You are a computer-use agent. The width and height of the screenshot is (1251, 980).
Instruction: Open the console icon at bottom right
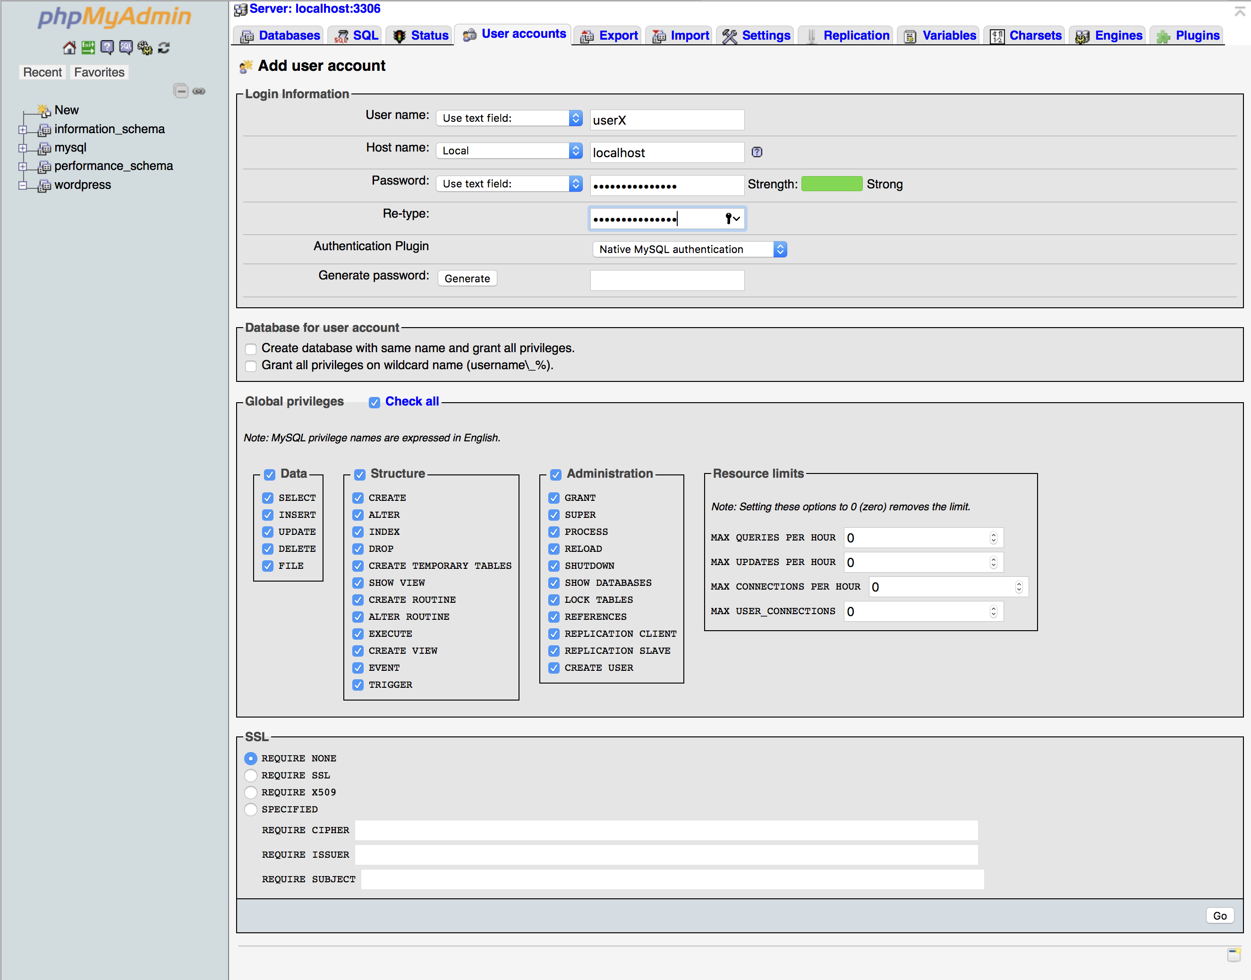[x=1234, y=955]
